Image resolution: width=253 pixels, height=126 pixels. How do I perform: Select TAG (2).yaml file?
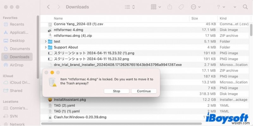(x=65, y=105)
